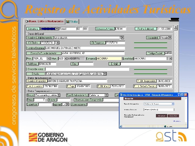Click the Teléfono label button
The image size is (195, 146).
[32, 64]
